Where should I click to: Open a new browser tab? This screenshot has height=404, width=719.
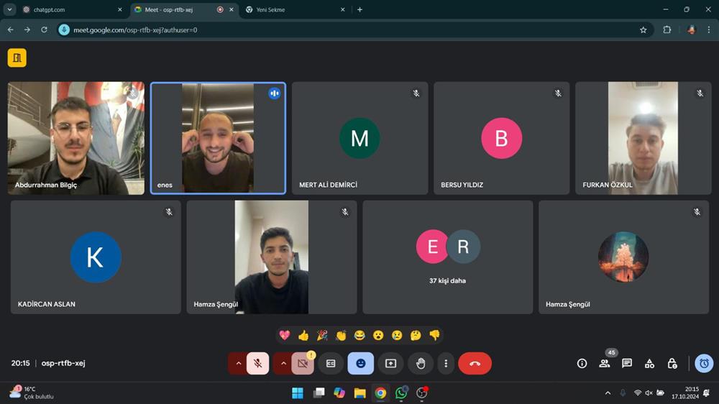pos(360,9)
